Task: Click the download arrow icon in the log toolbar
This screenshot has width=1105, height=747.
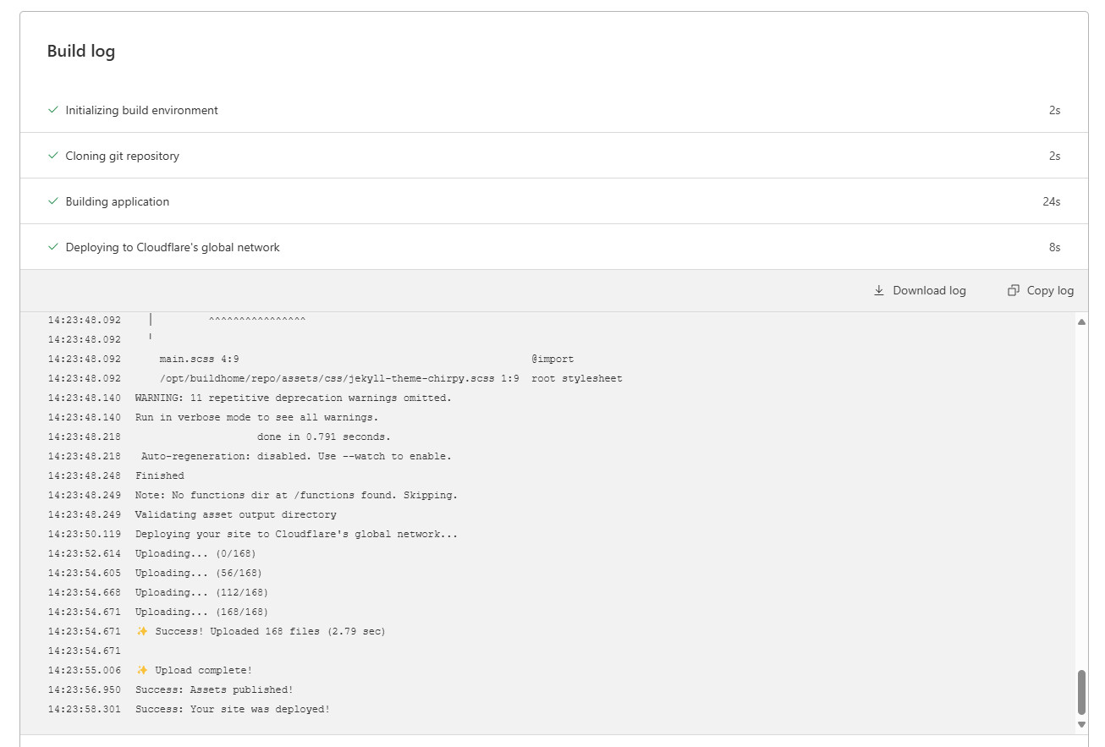Action: 879,290
